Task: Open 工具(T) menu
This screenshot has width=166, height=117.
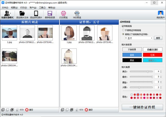Action: tap(42, 8)
